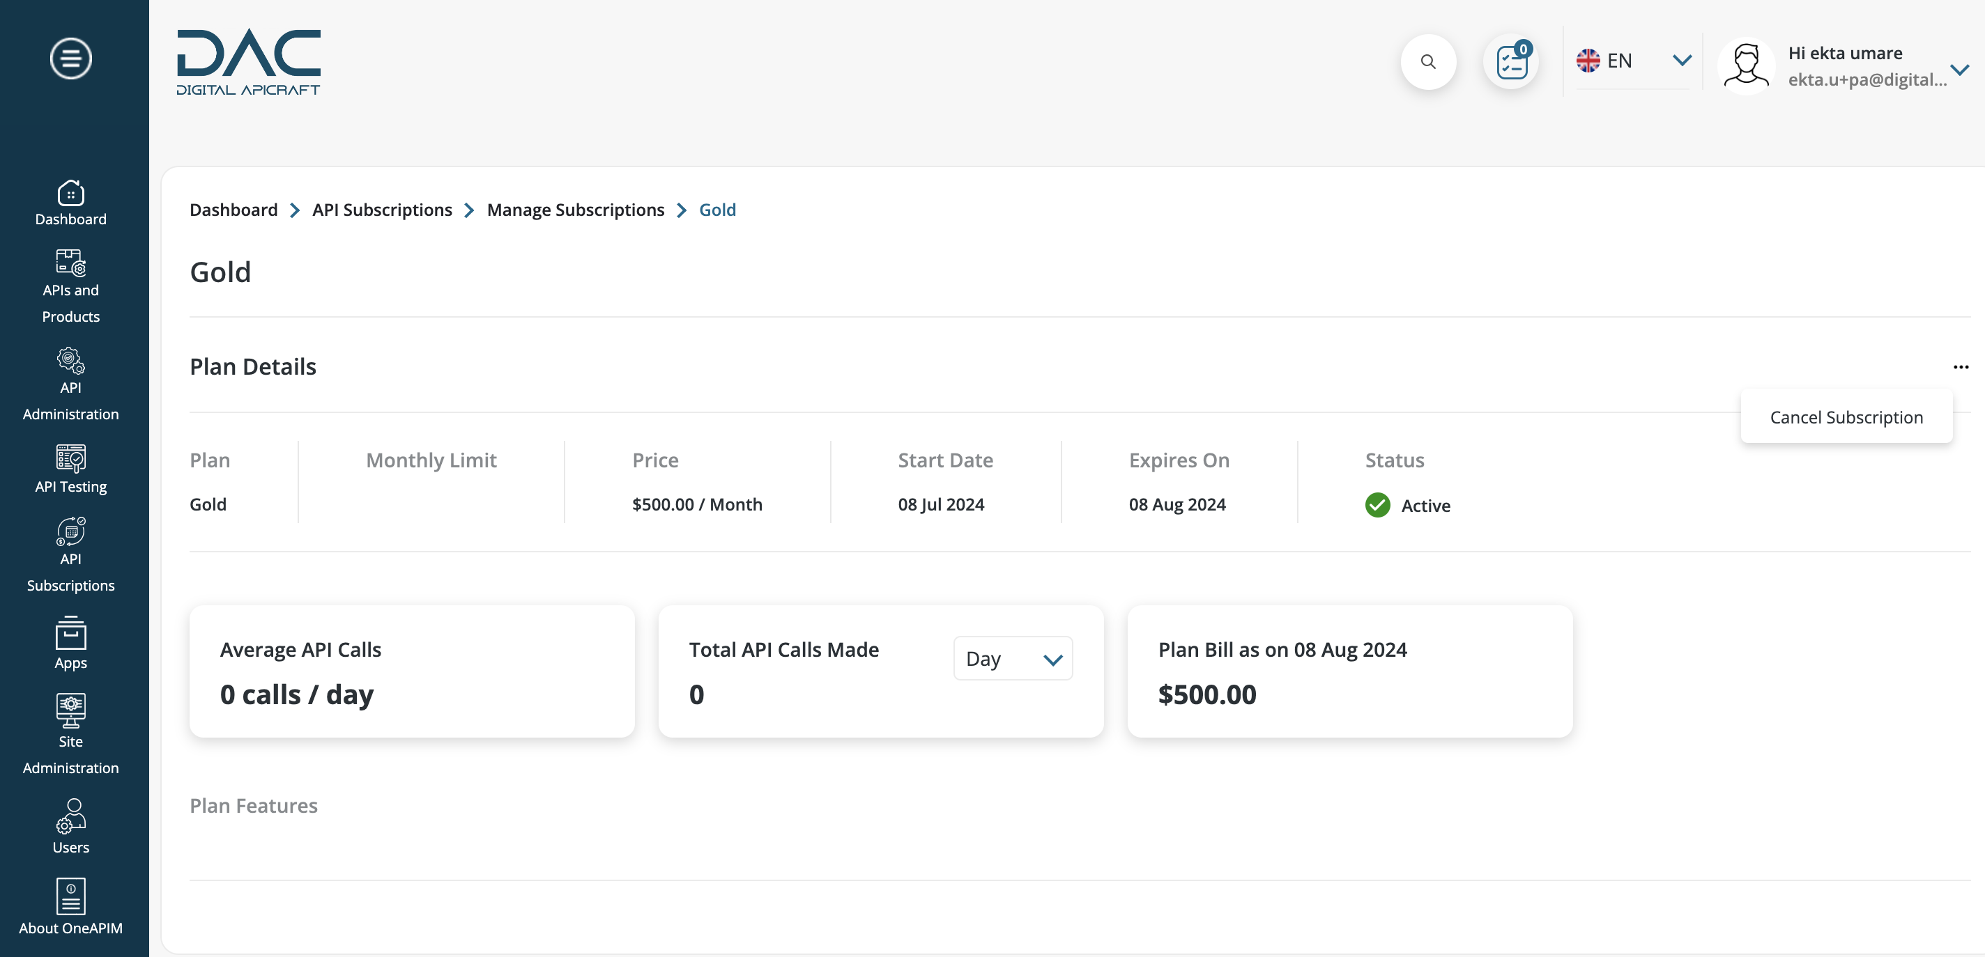Open Users in the sidebar

pos(71,826)
